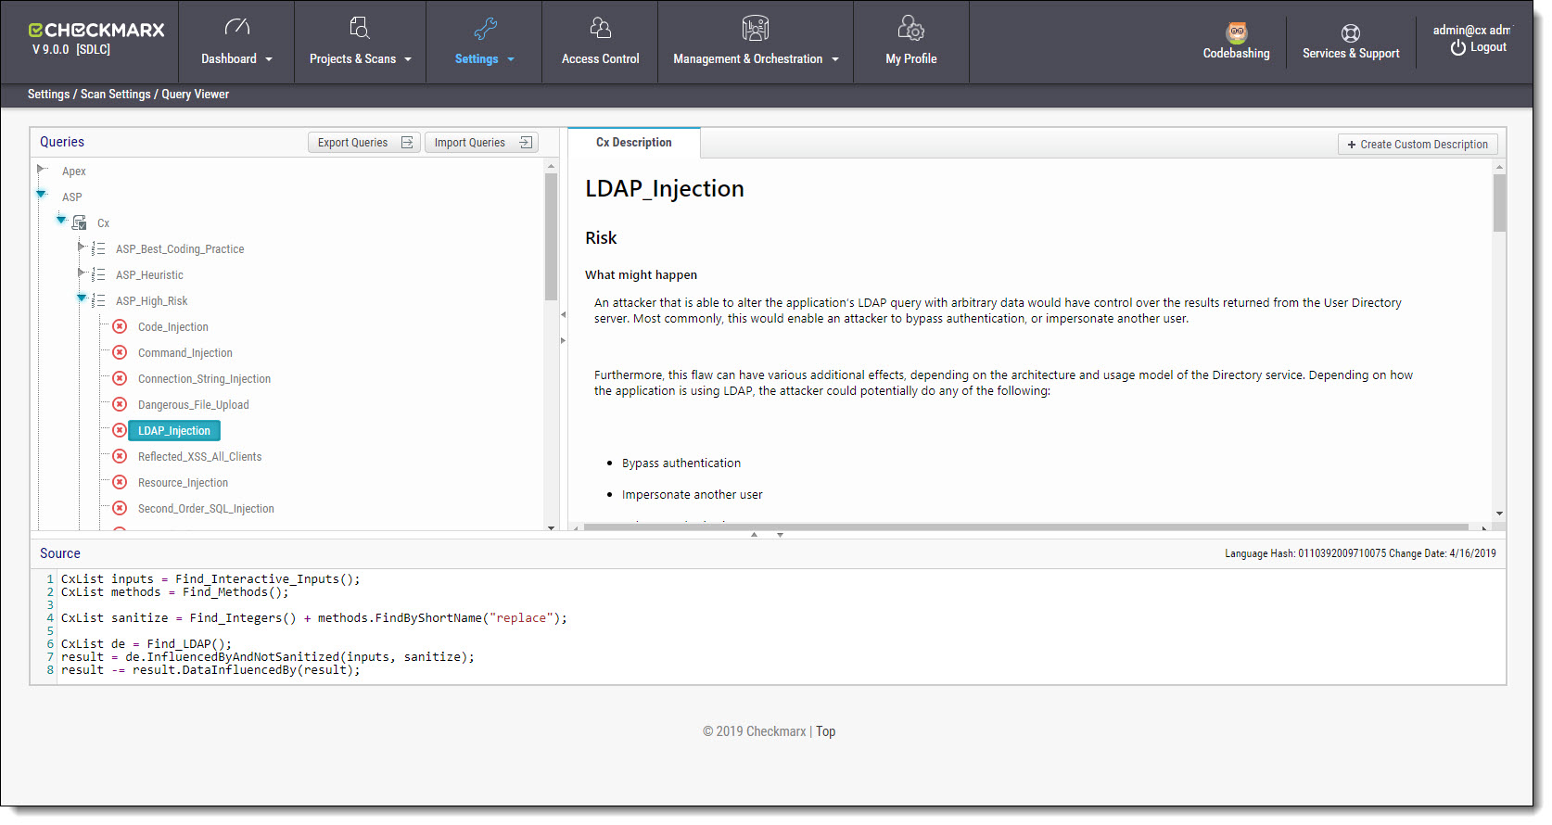Click the queries tree vertical scrollbar thumb
Image resolution: width=1552 pixels, height=825 pixels.
tap(551, 236)
